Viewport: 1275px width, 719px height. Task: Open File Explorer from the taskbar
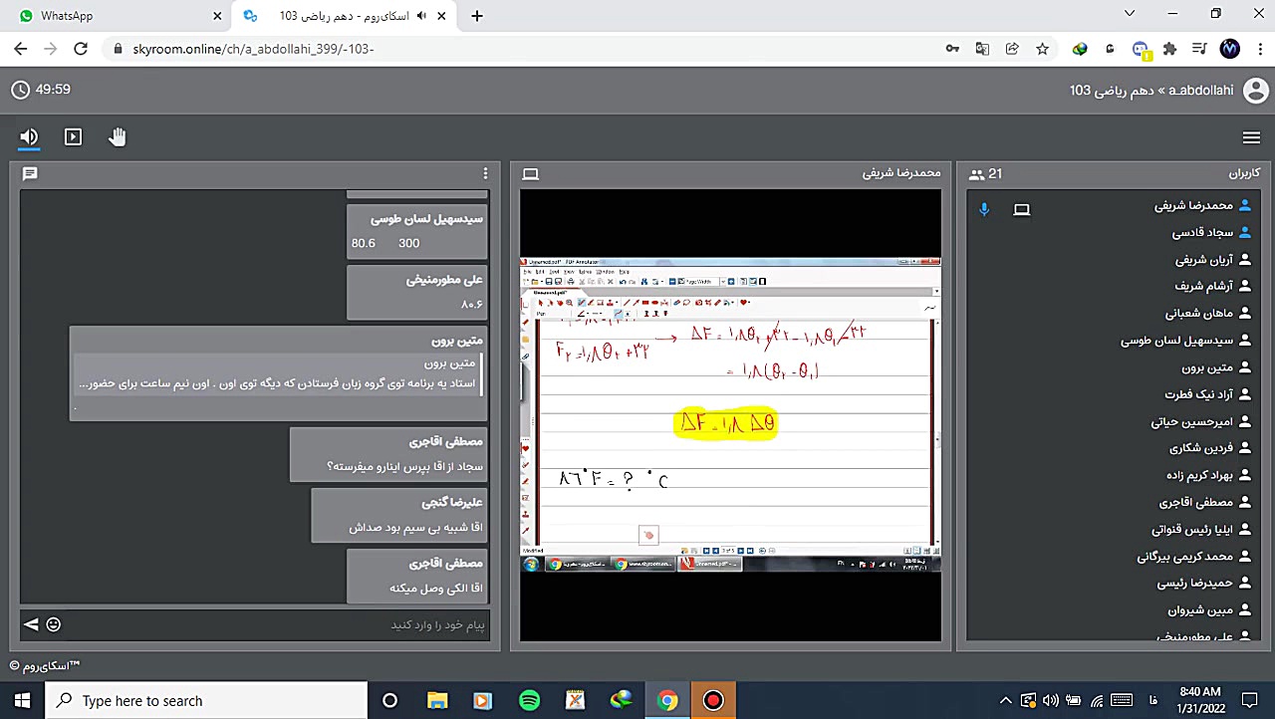tap(436, 701)
